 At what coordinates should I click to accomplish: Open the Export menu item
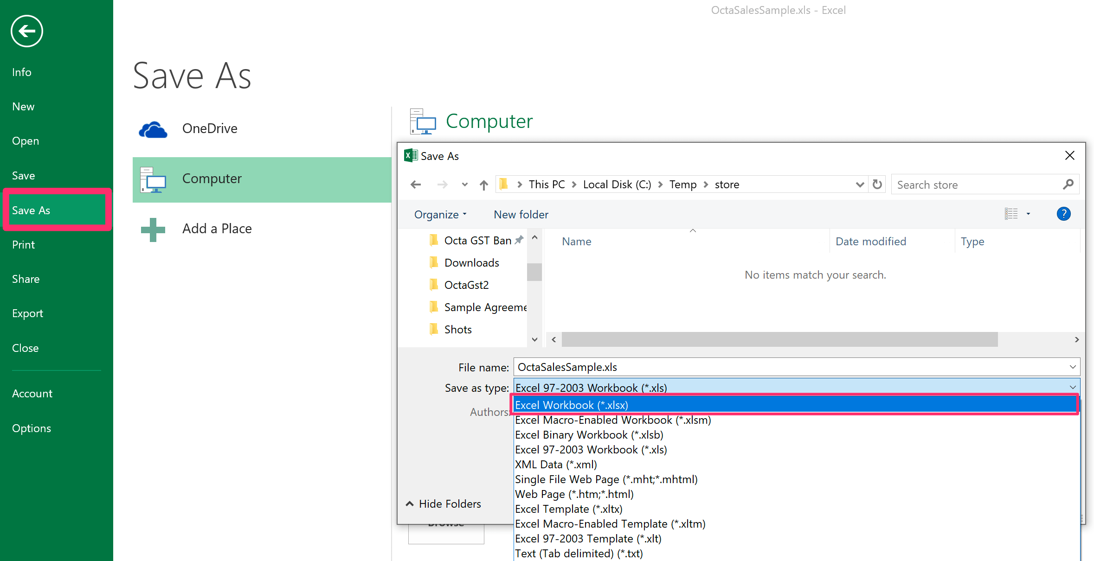point(28,313)
